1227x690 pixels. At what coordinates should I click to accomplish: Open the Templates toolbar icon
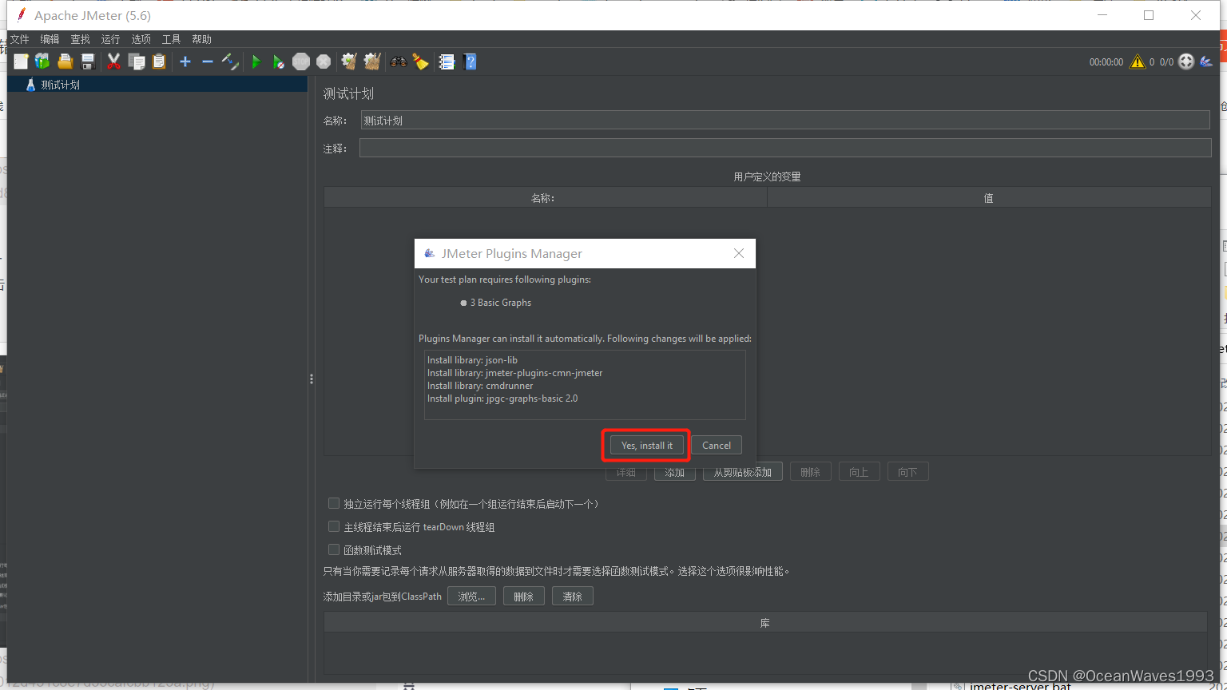point(42,61)
